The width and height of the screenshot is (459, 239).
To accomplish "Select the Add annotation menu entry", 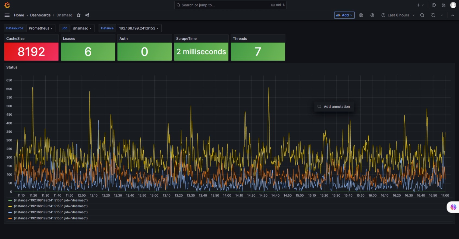I will 337,107.
